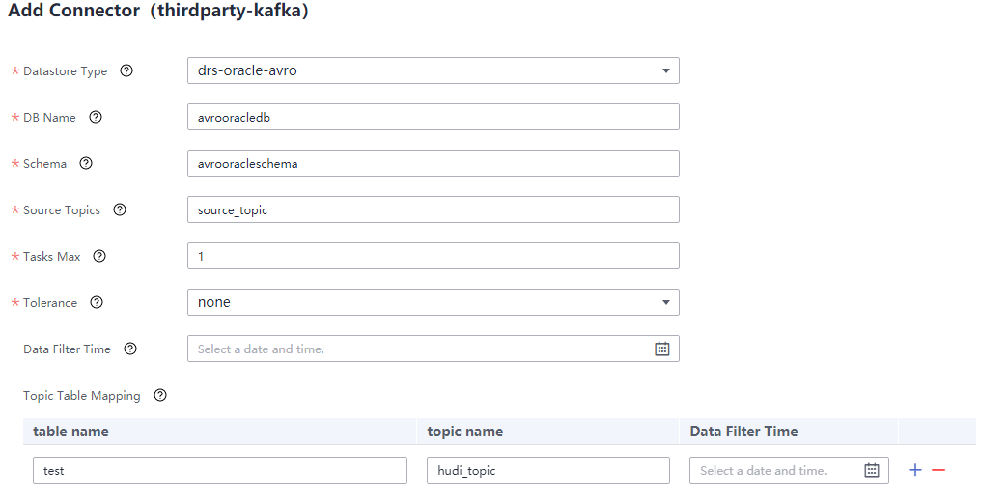Click the help icon beside Datastore Type
Screen dimensions: 981x502
tap(126, 71)
